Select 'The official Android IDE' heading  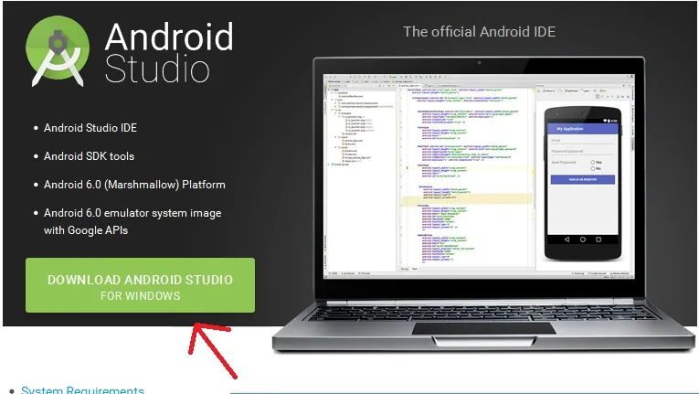(479, 32)
